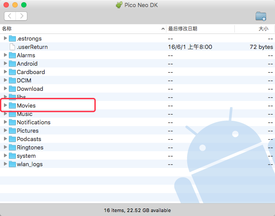
Task: Select the .userReturn file icon
Action: tap(12, 47)
